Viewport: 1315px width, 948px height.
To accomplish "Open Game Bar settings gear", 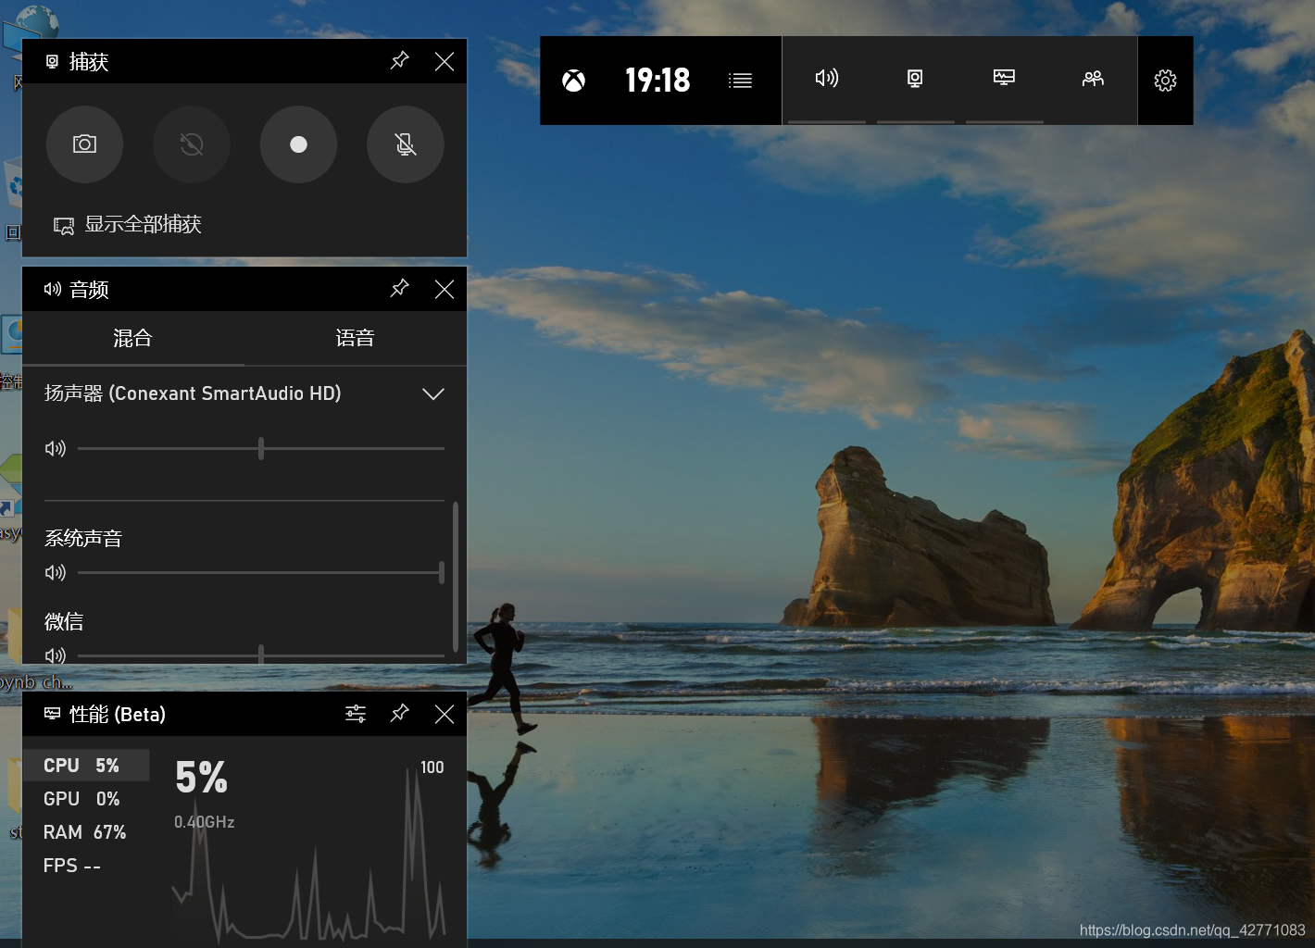I will (x=1165, y=81).
